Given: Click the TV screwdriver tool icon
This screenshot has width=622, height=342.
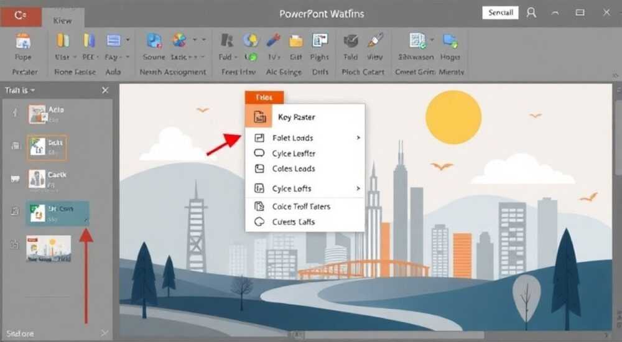Looking at the screenshot, I should (274, 40).
